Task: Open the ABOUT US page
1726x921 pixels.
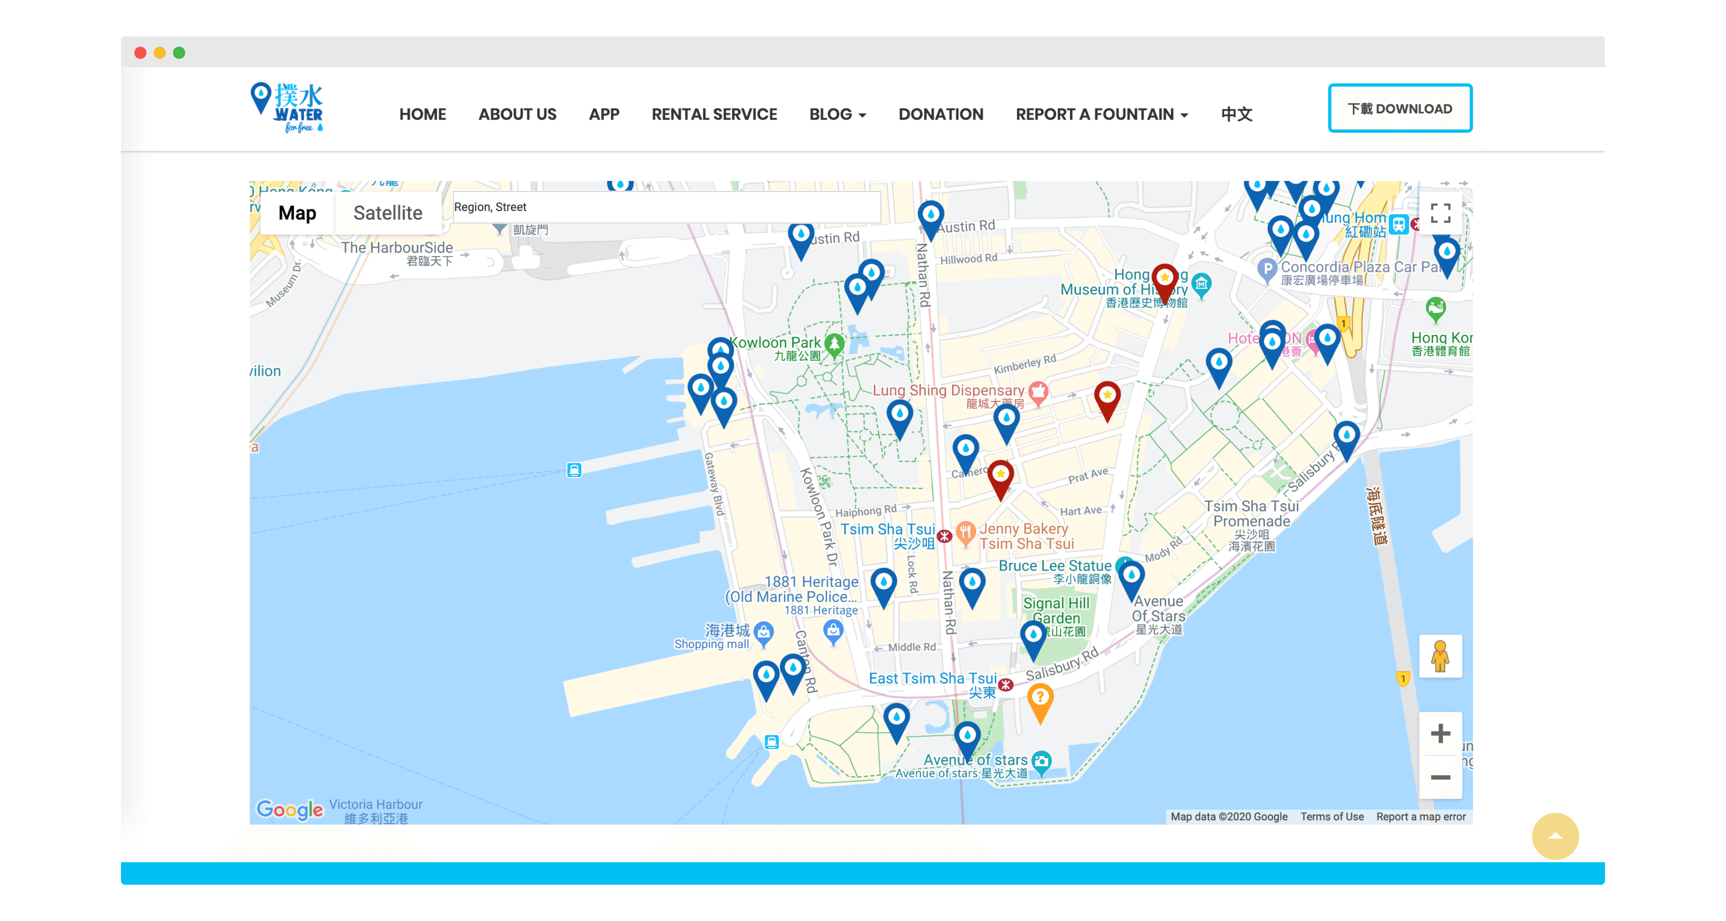Action: 516,115
